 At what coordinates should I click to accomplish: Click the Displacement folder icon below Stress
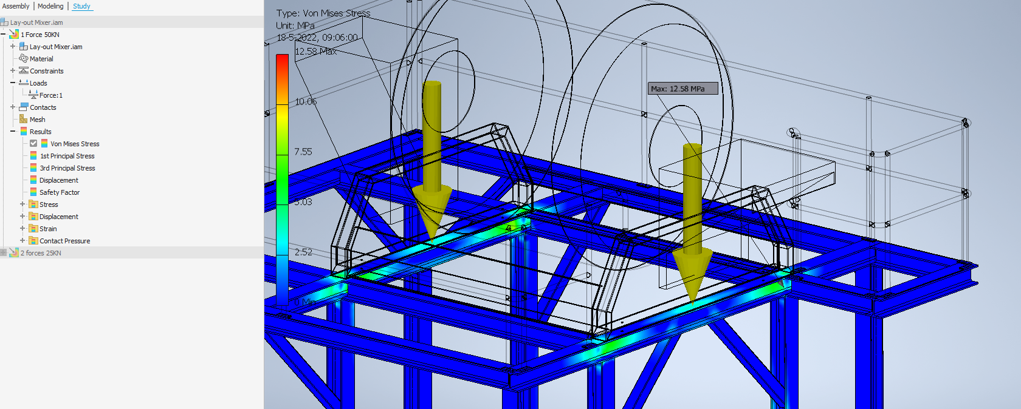pyautogui.click(x=33, y=217)
